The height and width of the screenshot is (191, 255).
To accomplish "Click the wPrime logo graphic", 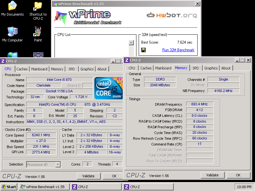I will tap(88, 18).
